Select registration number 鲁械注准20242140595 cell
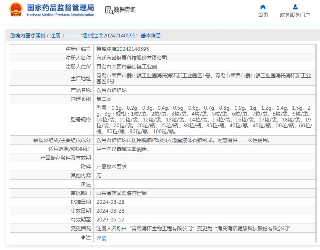 click(123, 49)
